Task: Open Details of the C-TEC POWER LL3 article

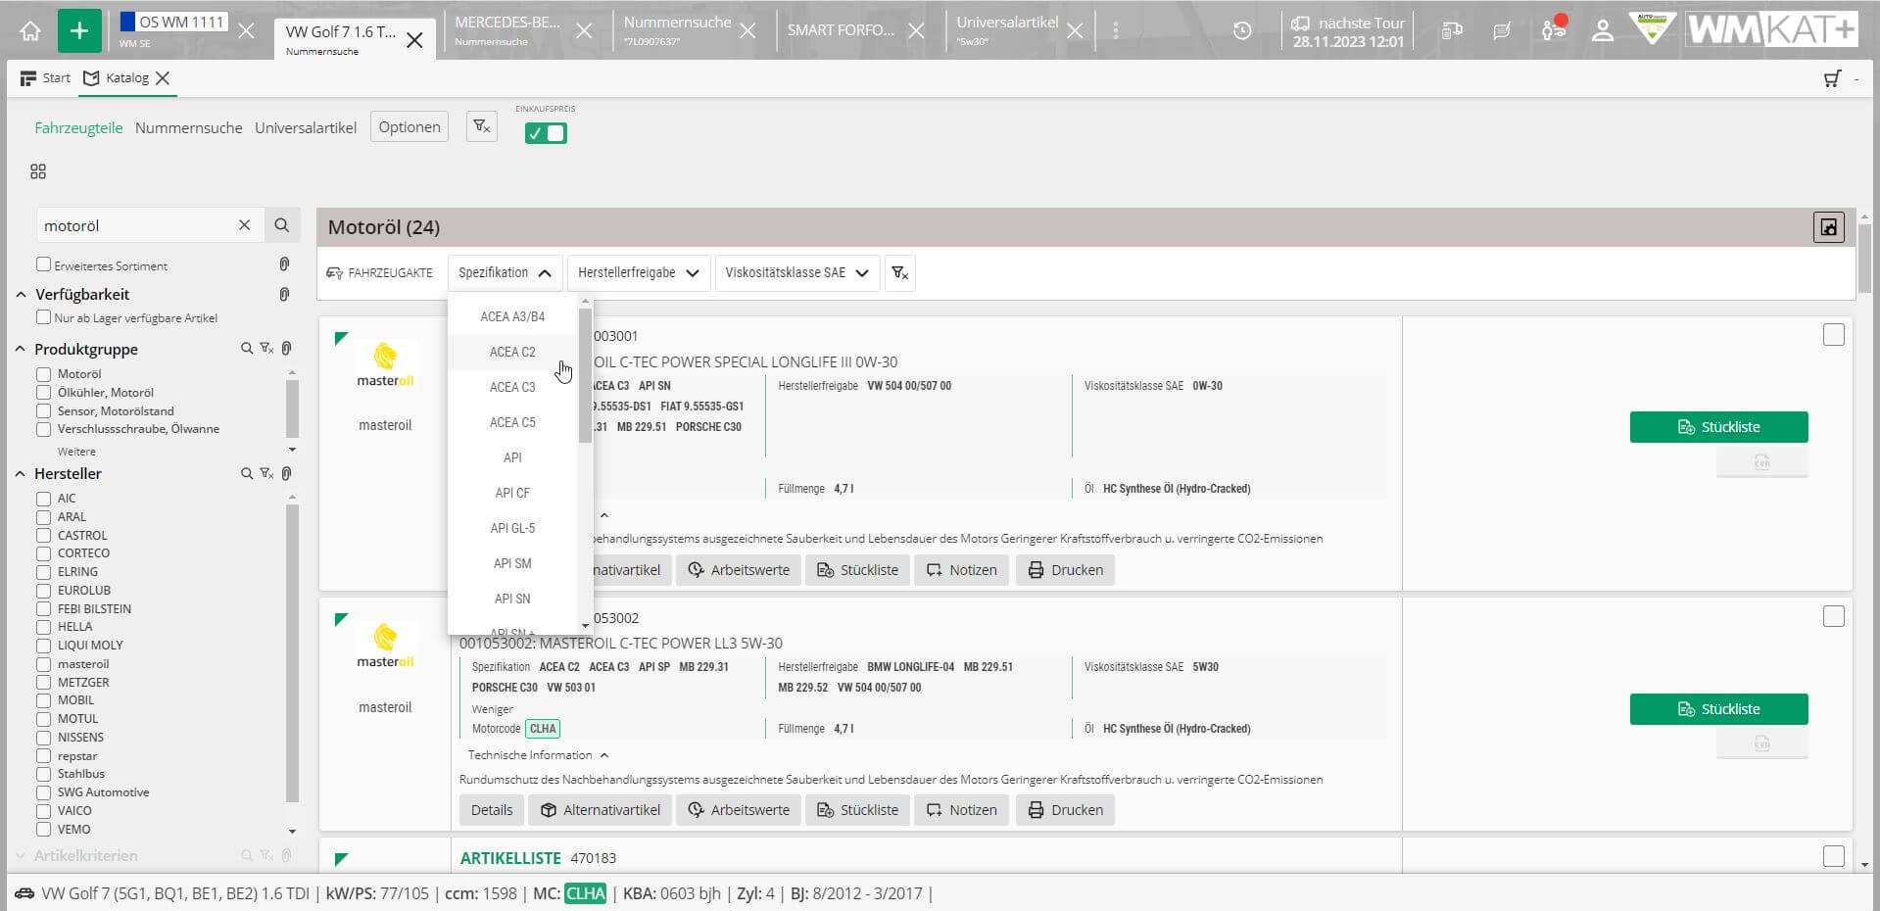Action: [x=492, y=810]
